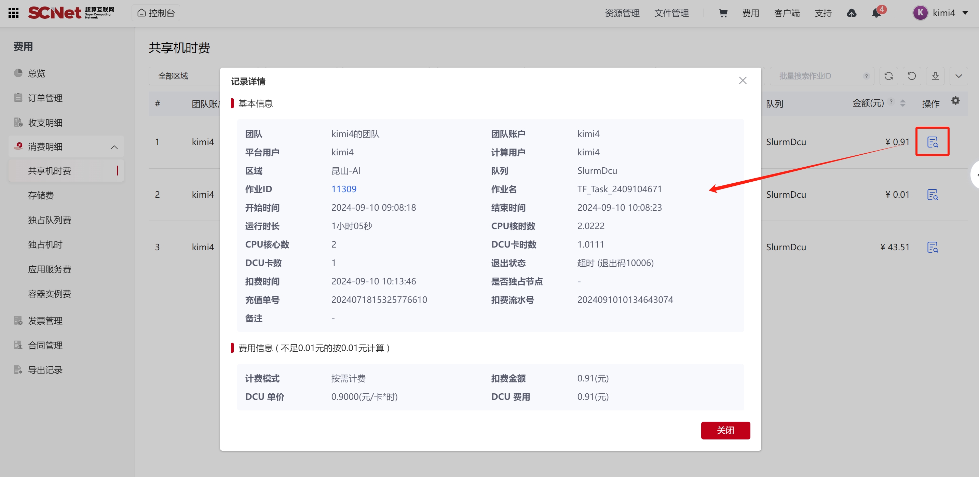Click the refresh icon in the toolbar
The height and width of the screenshot is (477, 979).
click(x=888, y=76)
